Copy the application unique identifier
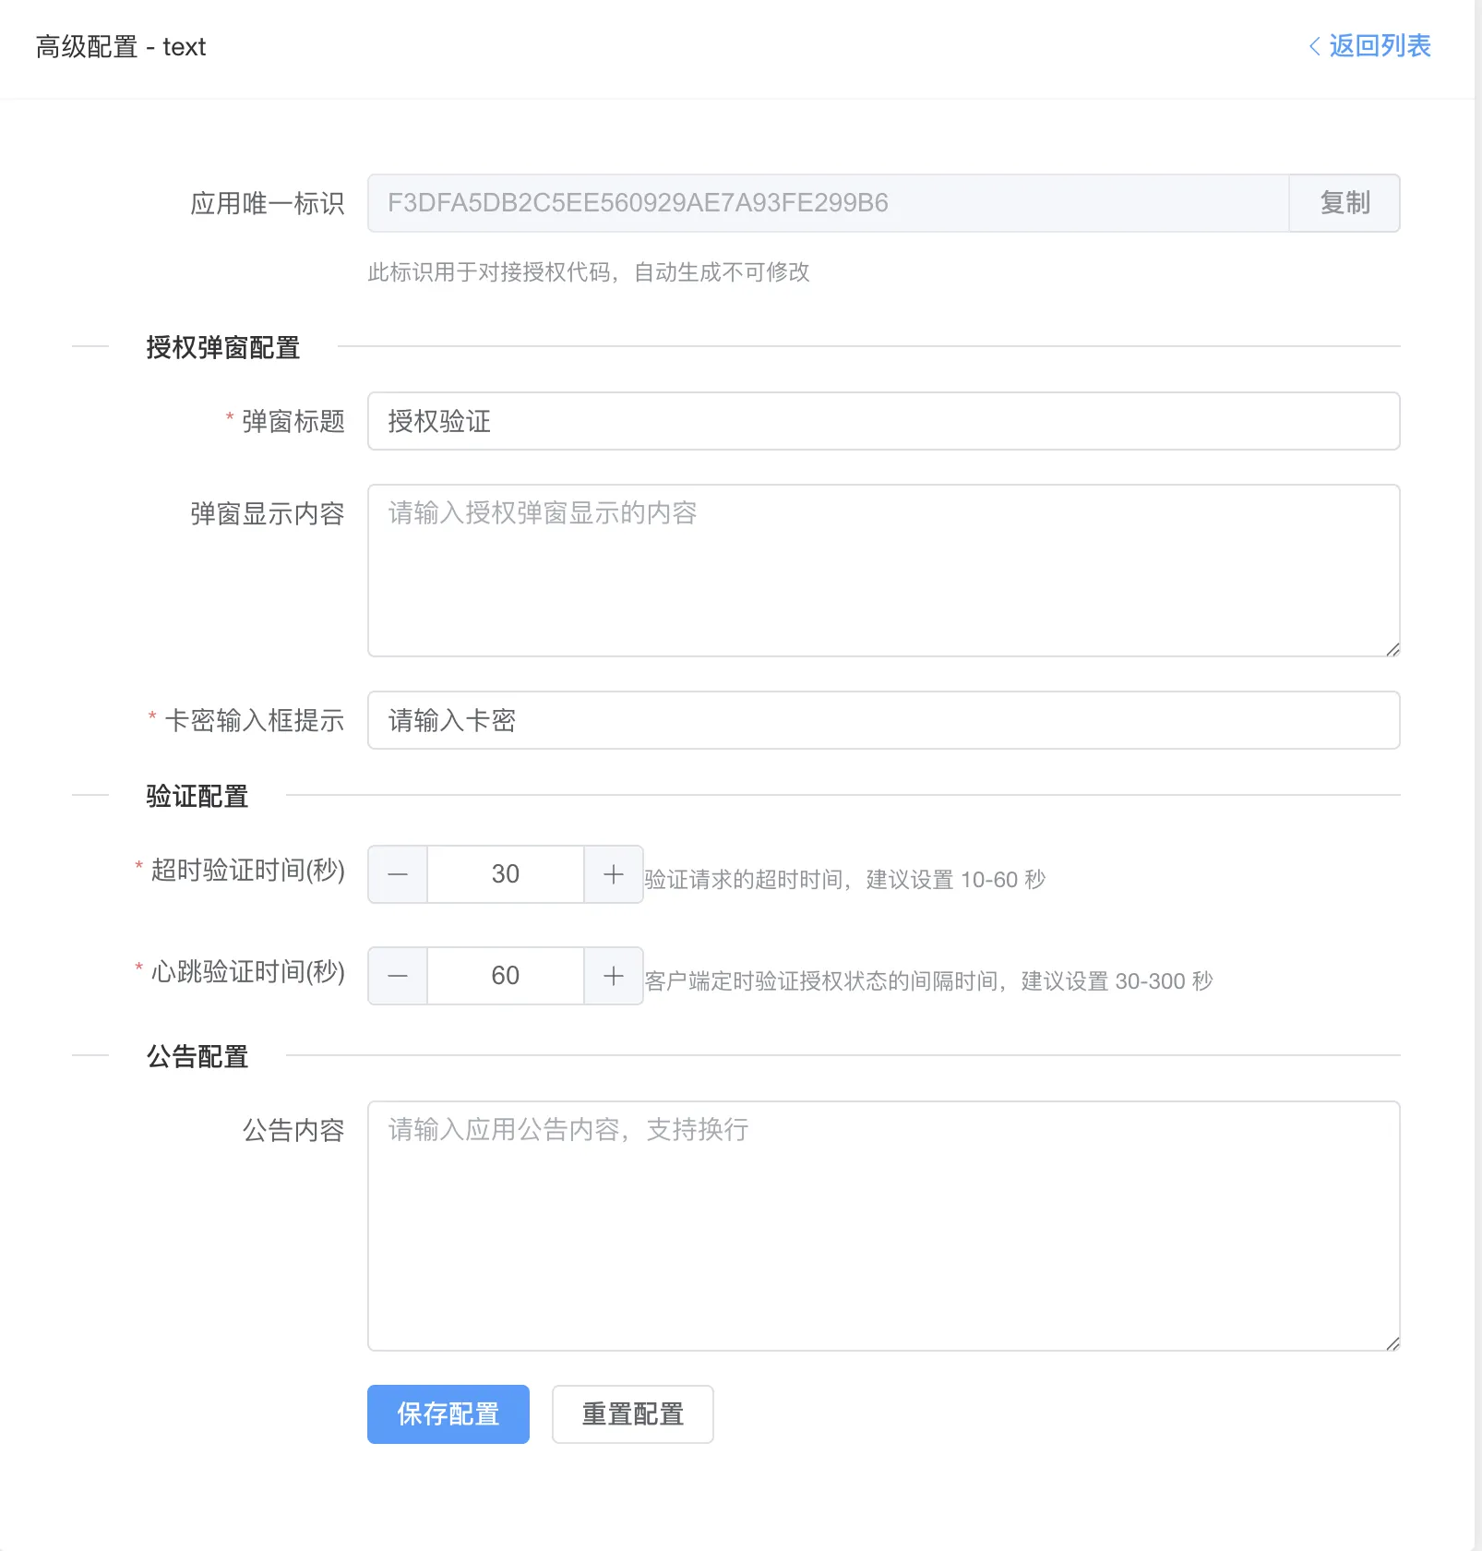The height and width of the screenshot is (1551, 1482). pos(1345,203)
